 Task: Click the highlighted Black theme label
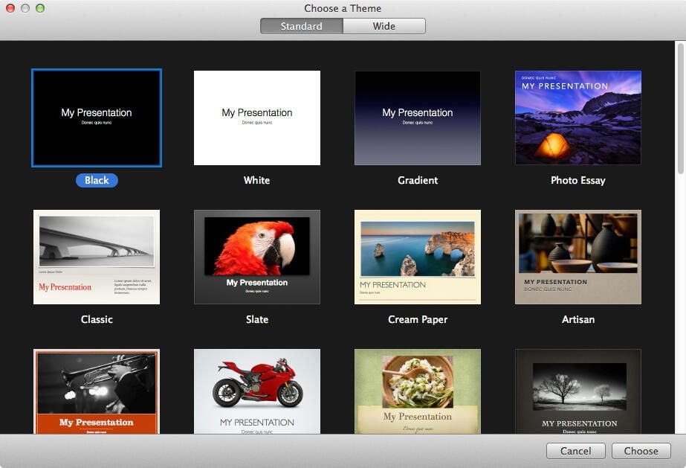point(97,180)
